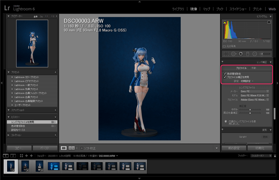The height and width of the screenshot is (180, 279).
Task: Expand the user presets folder
Action: click(x=12, y=105)
